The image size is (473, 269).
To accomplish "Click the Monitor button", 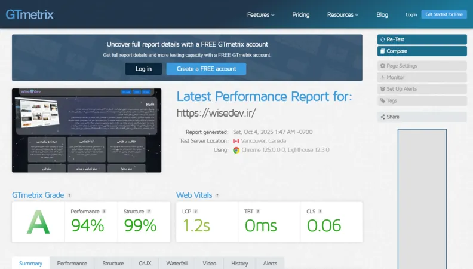I will [422, 77].
